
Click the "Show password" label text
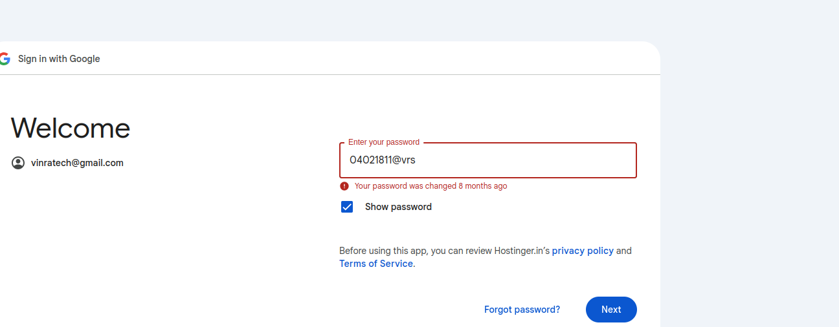(398, 207)
